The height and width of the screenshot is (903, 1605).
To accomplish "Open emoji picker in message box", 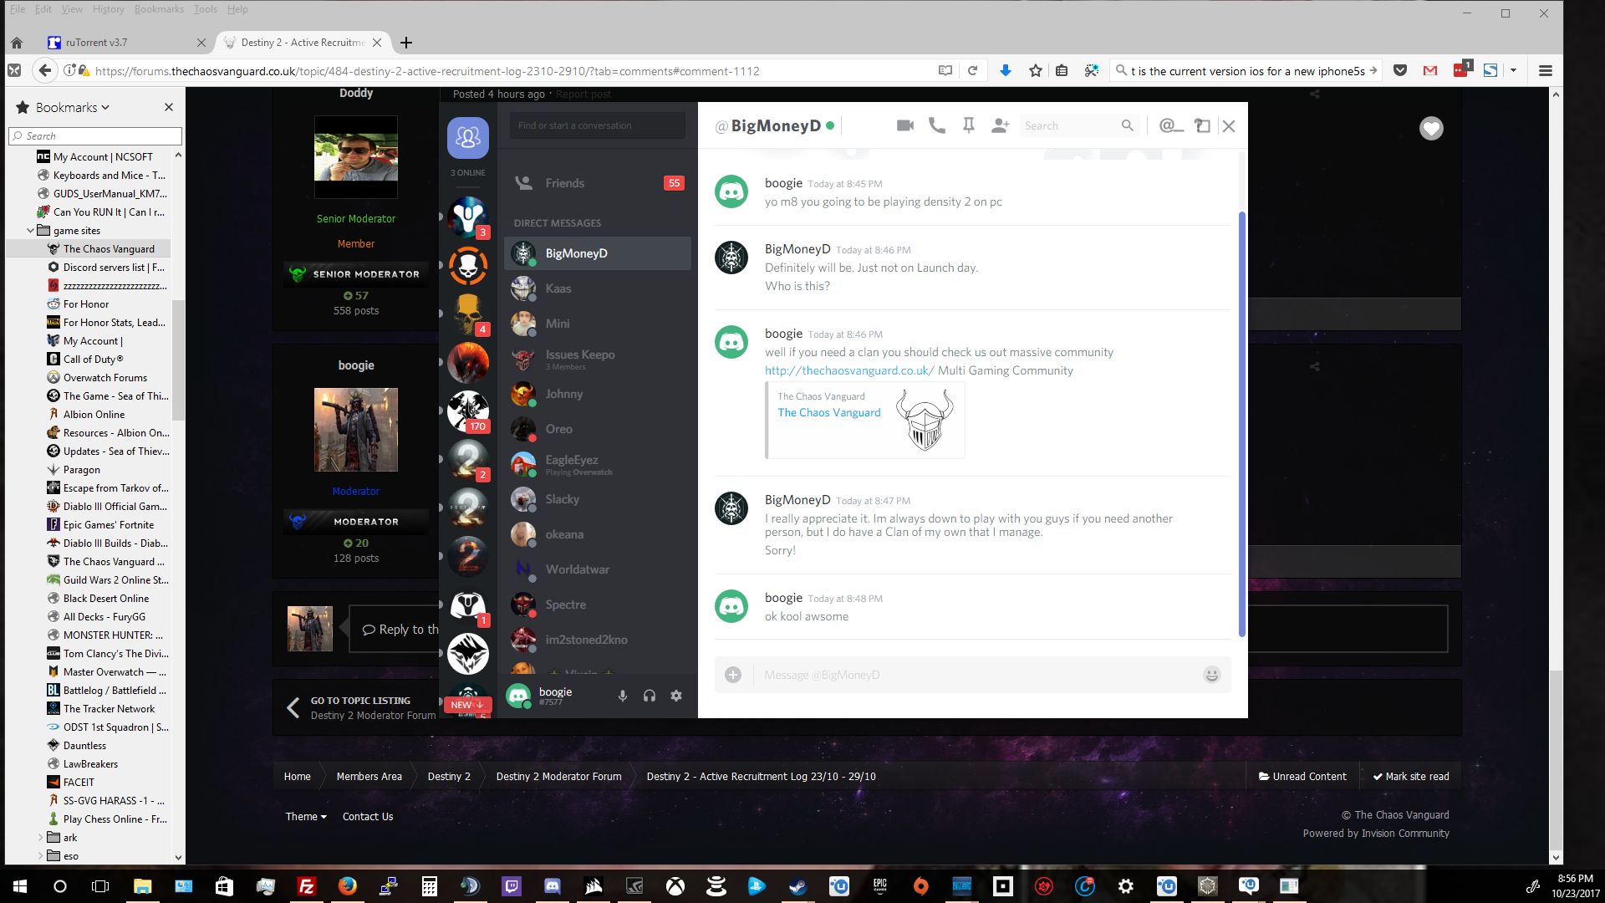I will point(1211,675).
